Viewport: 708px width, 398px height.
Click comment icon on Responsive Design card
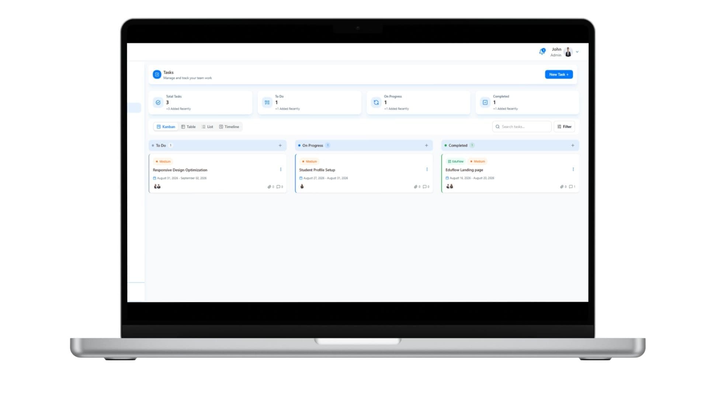[278, 187]
